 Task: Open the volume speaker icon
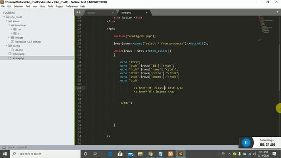255,154
